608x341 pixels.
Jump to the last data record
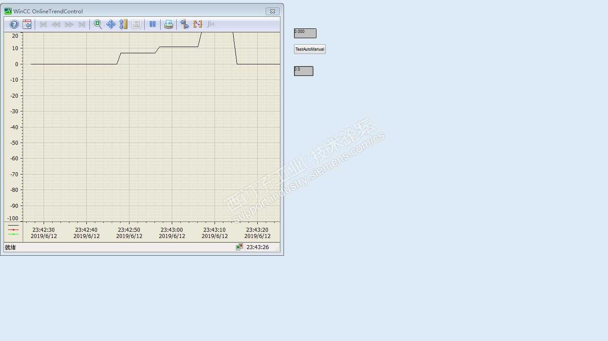(82, 24)
